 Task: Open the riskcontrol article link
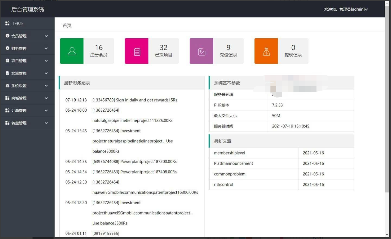click(224, 185)
